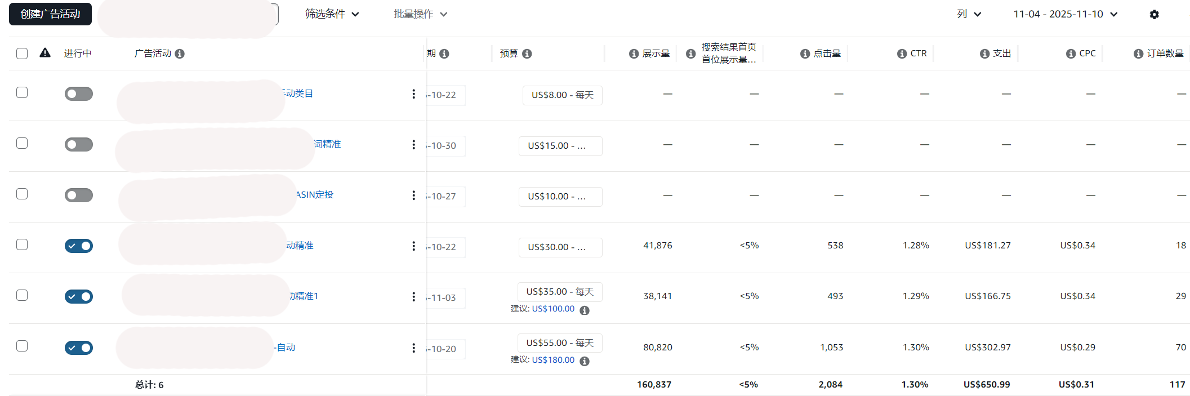Click the 创建广告活动 button
Image resolution: width=1190 pixels, height=396 pixels.
pos(50,14)
